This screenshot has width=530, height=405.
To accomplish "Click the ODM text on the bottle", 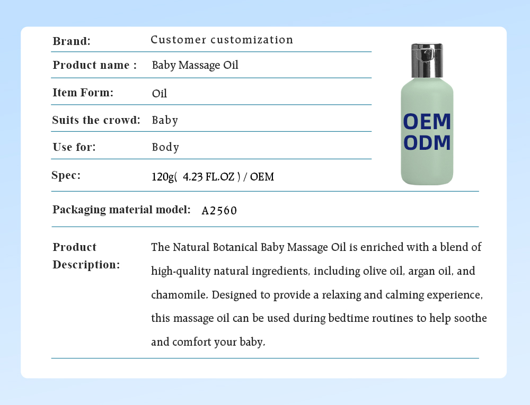I will (x=427, y=143).
